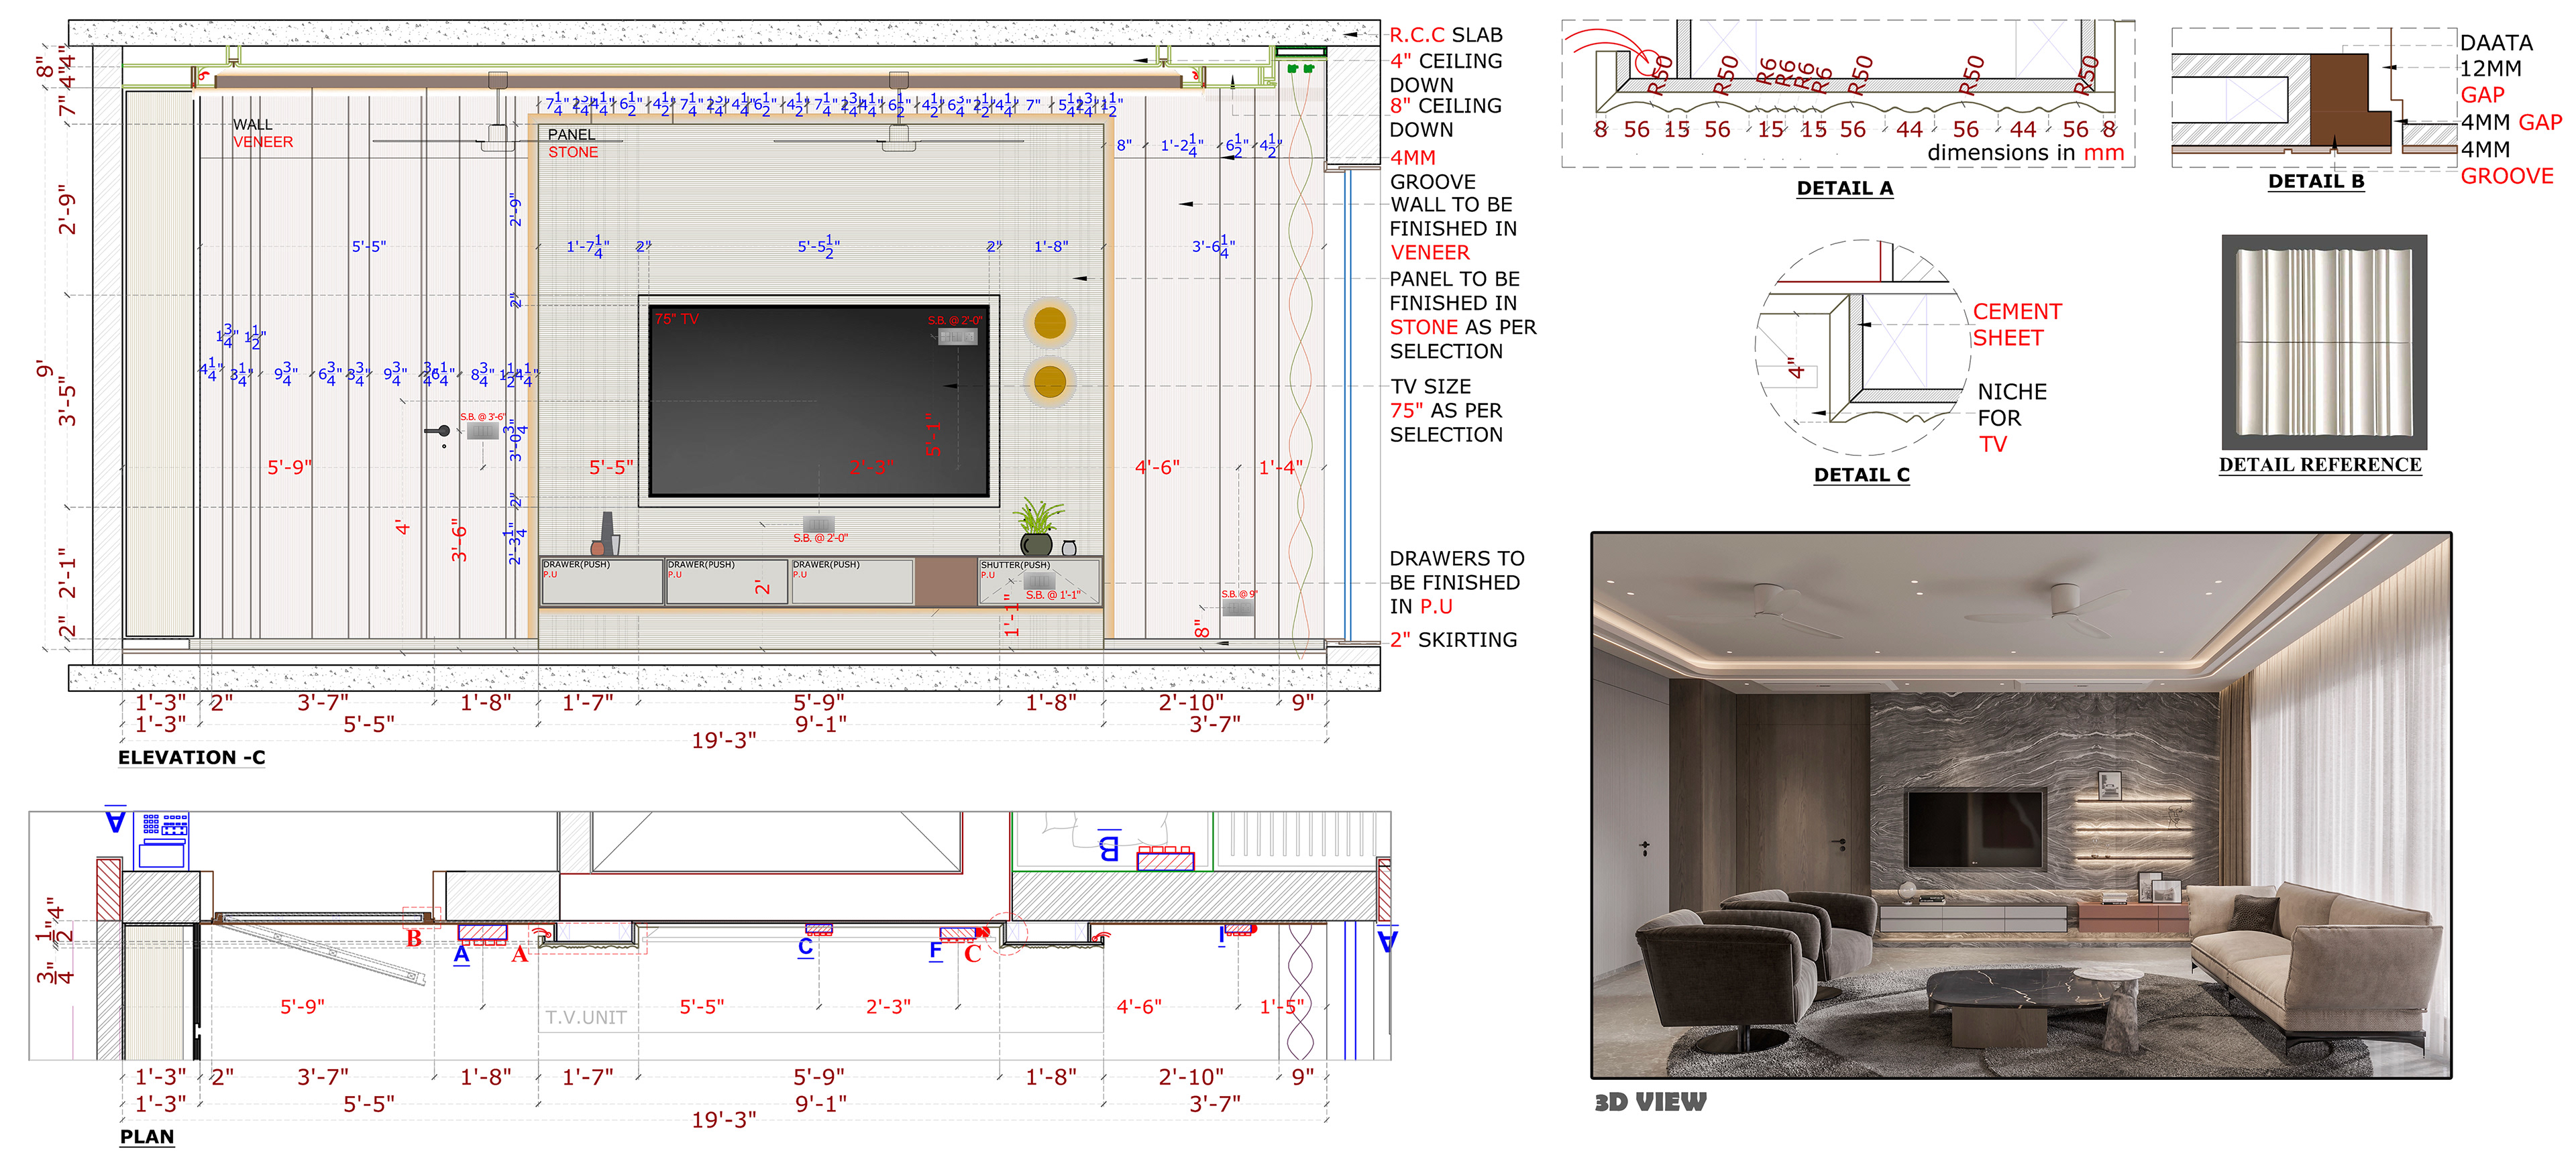Click the DETAIL C heading

[1861, 475]
